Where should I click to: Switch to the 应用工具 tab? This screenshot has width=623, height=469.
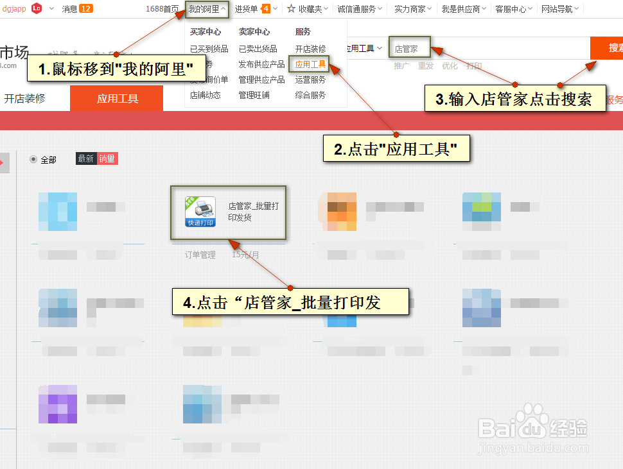click(116, 99)
